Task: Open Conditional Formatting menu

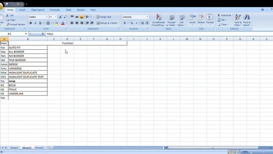Action: 158,20
